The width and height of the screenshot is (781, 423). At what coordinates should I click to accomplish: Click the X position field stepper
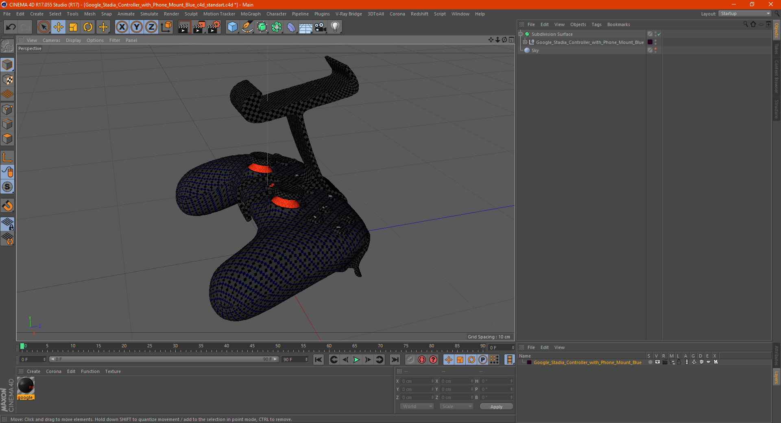[x=432, y=381]
